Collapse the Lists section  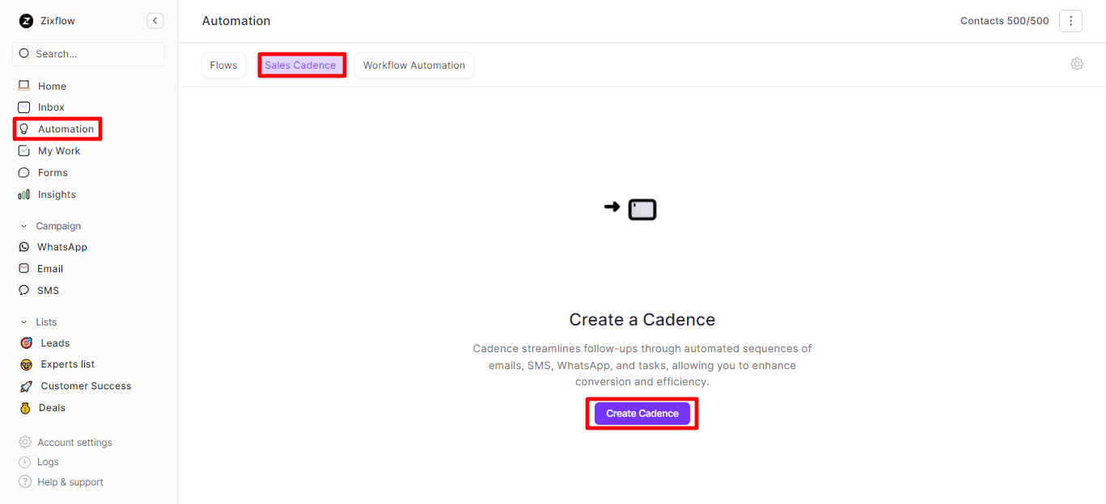pyautogui.click(x=24, y=322)
